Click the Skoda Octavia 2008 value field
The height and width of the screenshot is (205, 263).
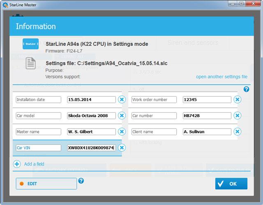[91, 116]
